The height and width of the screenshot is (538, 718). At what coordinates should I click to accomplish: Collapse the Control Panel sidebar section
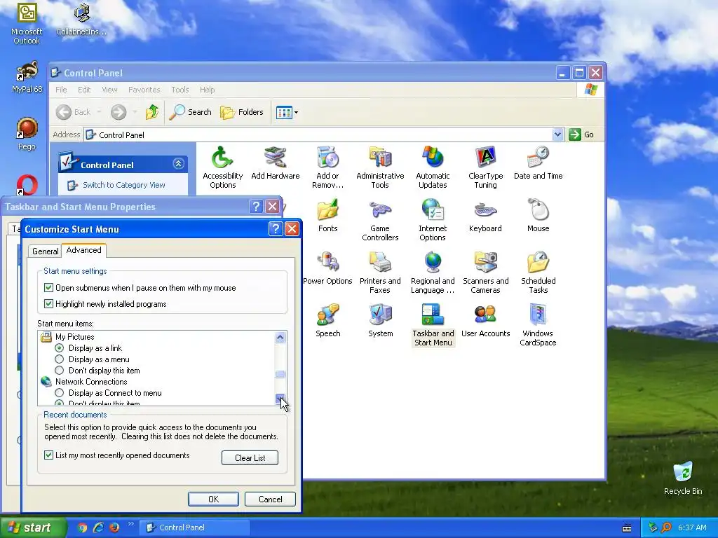point(179,164)
